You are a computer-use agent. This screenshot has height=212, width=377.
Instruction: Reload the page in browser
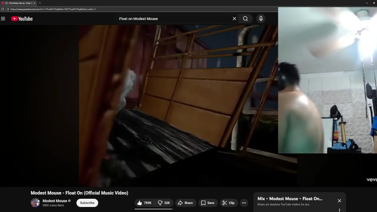(x=3, y=9)
